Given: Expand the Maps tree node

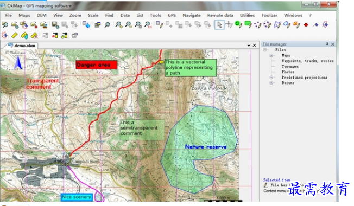Looking at the screenshot, I should tap(271, 55).
